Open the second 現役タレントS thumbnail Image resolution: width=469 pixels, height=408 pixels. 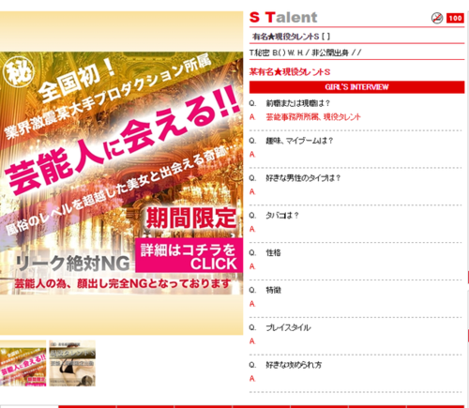tap(72, 363)
